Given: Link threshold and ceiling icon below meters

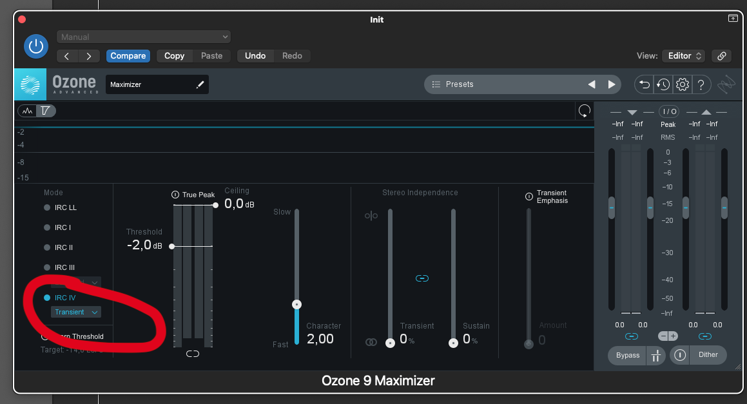Looking at the screenshot, I should pos(193,354).
